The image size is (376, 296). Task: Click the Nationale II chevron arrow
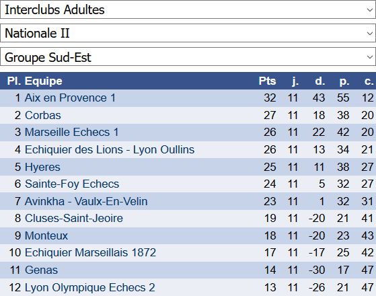(369, 34)
